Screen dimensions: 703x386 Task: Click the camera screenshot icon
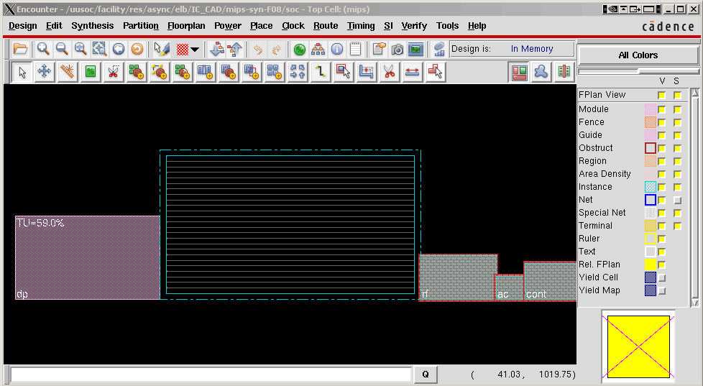398,48
